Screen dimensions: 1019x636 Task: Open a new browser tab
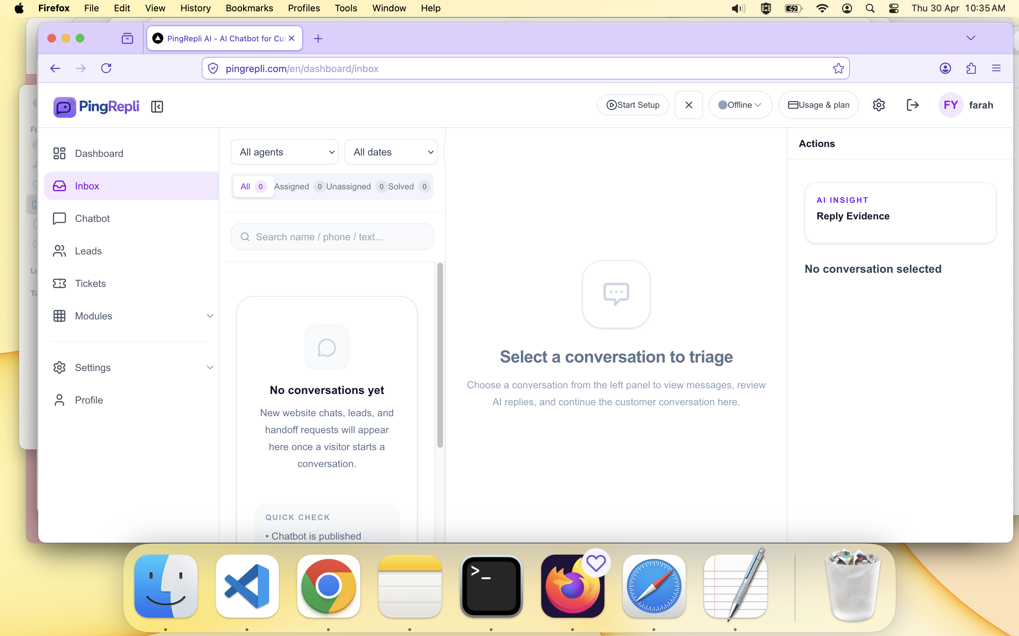(x=318, y=38)
